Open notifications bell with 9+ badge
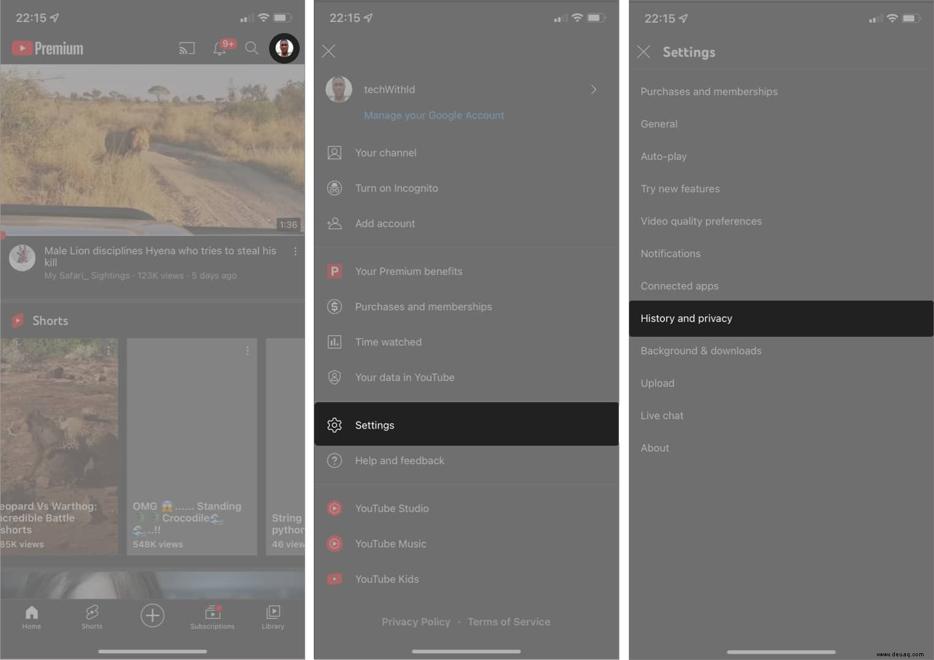The width and height of the screenshot is (934, 660). tap(223, 47)
